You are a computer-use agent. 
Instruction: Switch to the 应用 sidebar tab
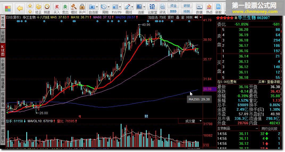pos(3,22)
